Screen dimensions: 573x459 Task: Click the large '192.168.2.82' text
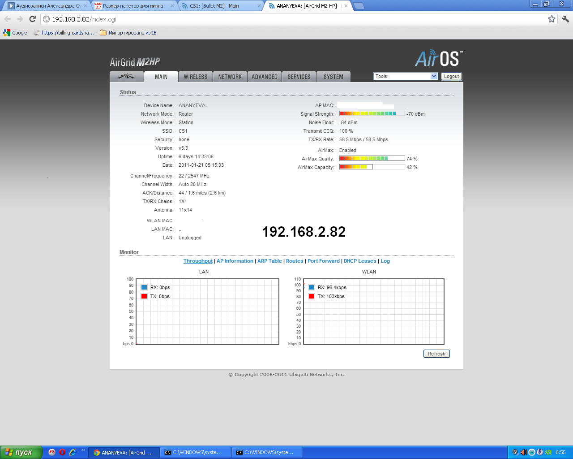pos(304,232)
